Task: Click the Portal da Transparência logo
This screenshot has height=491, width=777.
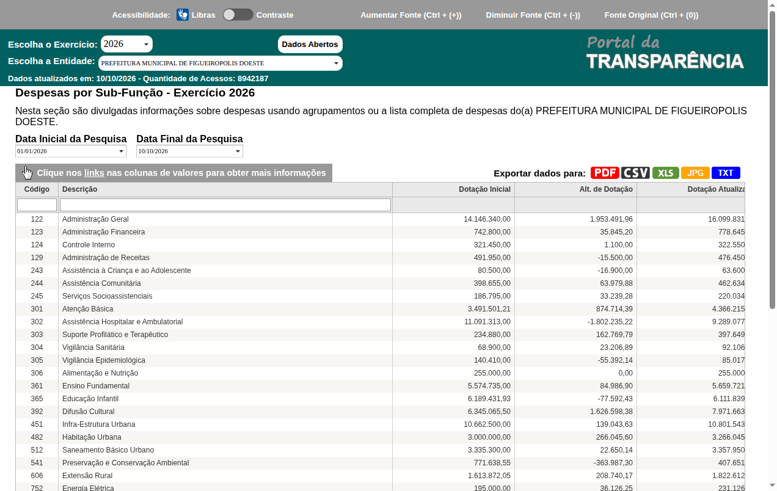Action: [x=665, y=53]
